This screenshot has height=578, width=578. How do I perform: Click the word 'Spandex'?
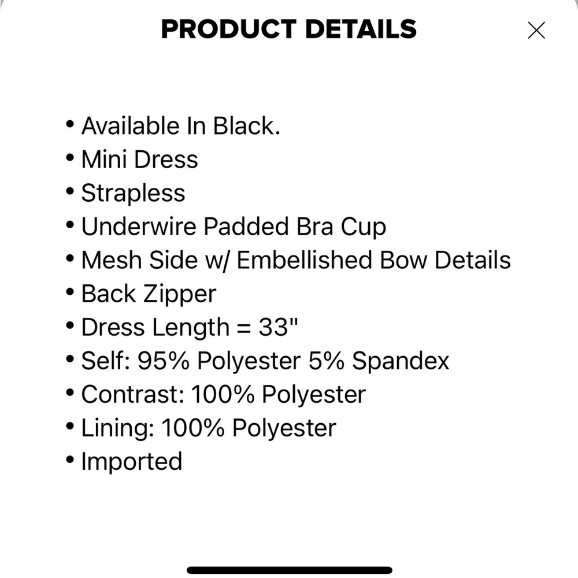[x=401, y=361]
